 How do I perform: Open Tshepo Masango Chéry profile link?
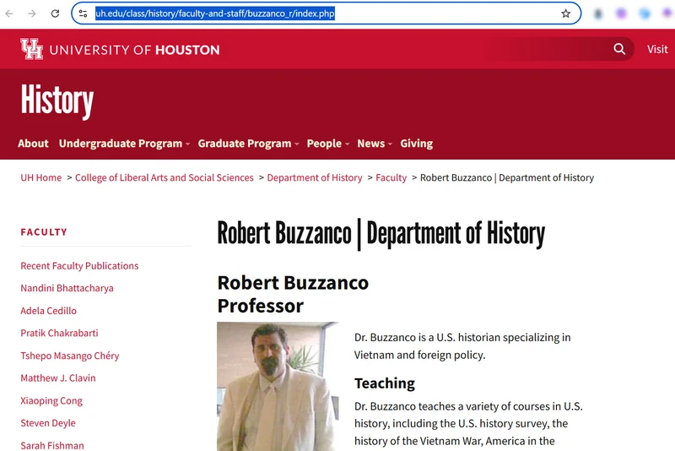coord(70,356)
